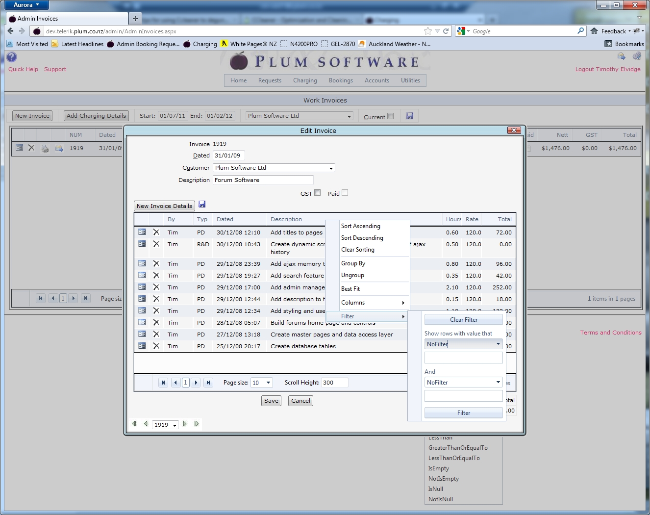This screenshot has width=650, height=515.
Task: Select Best Fit in the column menu
Action: [350, 289]
